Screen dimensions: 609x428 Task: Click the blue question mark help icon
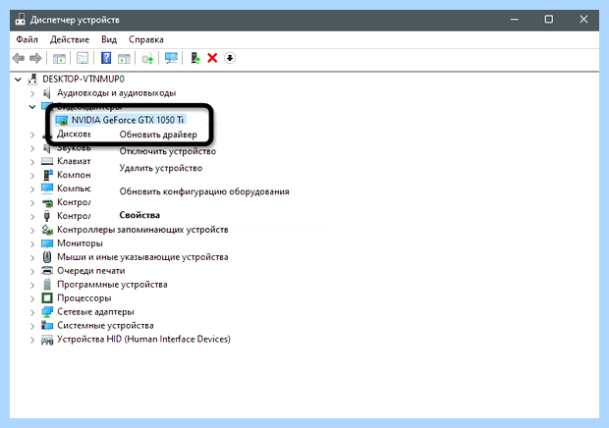(x=106, y=58)
